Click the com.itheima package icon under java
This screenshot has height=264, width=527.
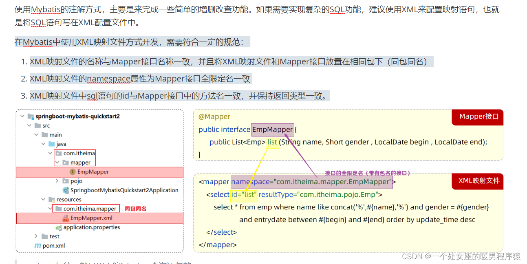[x=59, y=153]
